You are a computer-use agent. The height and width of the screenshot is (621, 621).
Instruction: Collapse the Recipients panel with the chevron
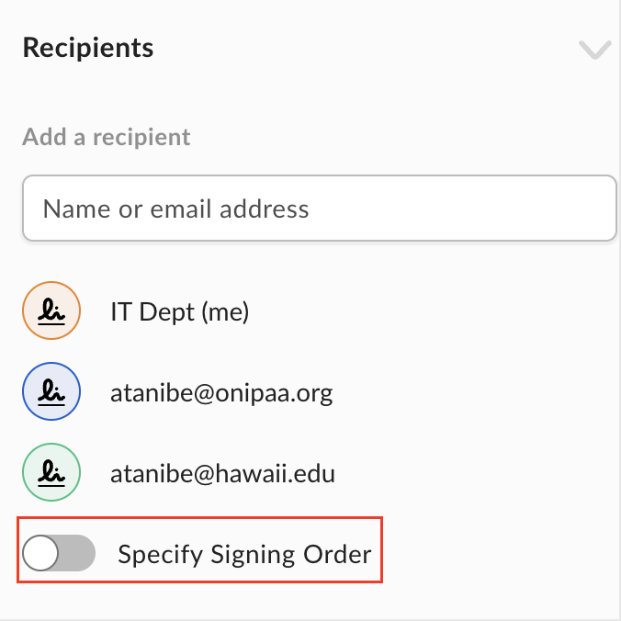pos(595,50)
